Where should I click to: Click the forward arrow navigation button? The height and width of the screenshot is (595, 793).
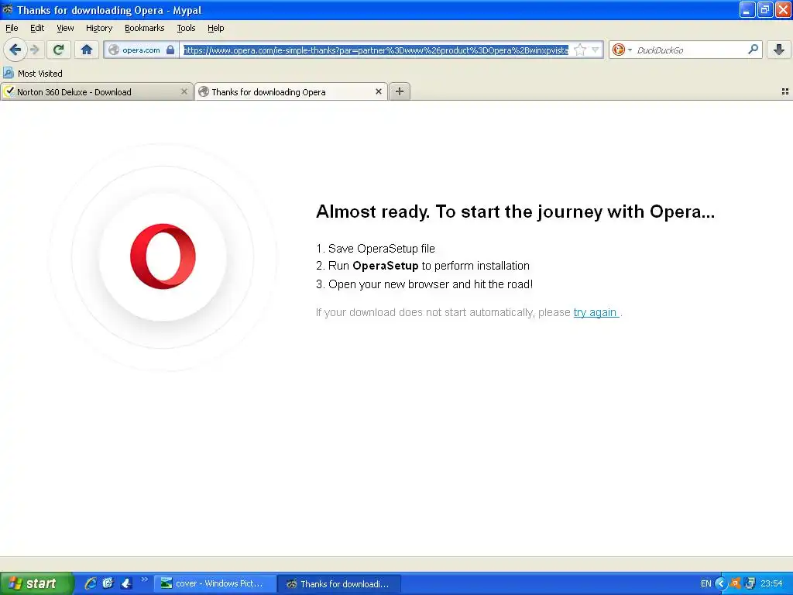[35, 50]
